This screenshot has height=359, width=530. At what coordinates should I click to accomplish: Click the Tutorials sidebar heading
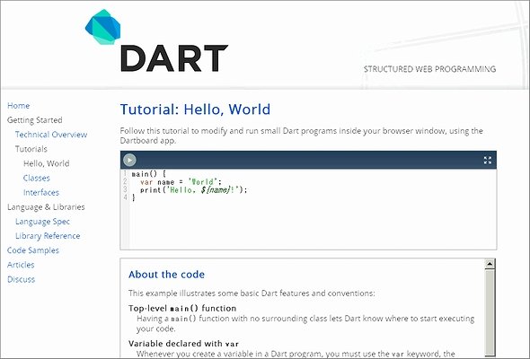pyautogui.click(x=31, y=149)
